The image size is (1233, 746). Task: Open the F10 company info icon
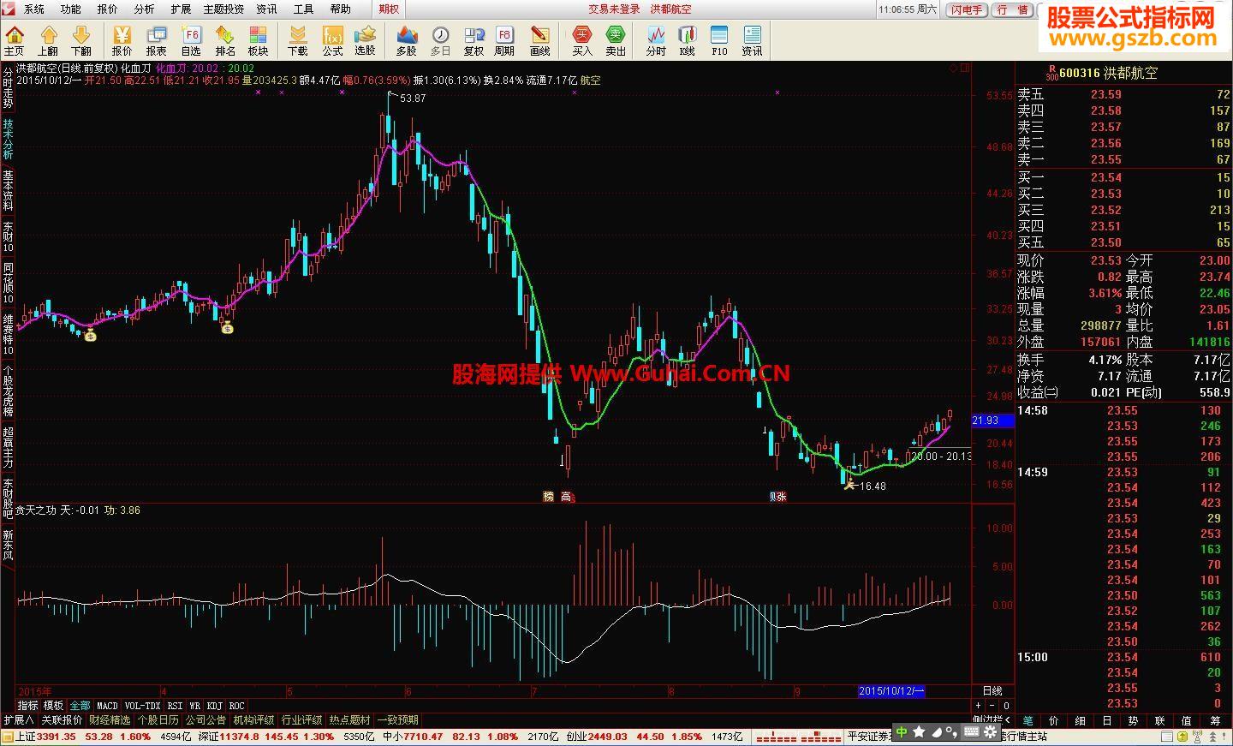(719, 39)
